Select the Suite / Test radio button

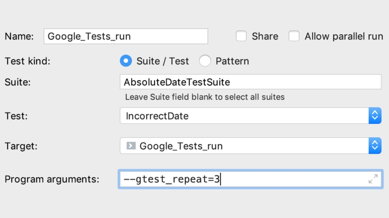(x=126, y=61)
